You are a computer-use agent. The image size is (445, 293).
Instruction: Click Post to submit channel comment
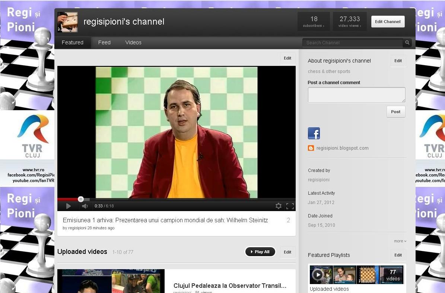(x=395, y=112)
